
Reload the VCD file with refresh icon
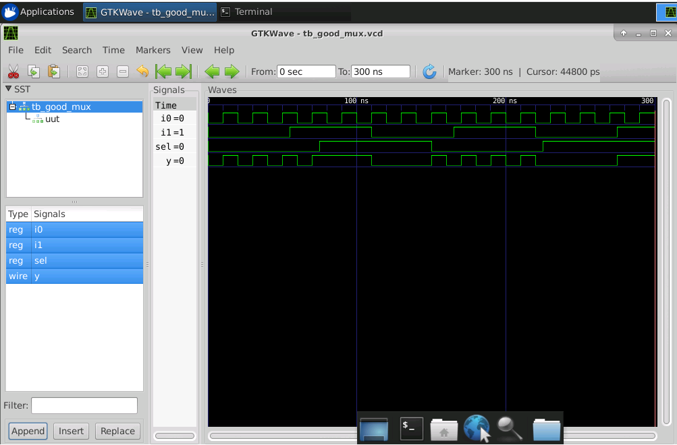click(x=430, y=71)
